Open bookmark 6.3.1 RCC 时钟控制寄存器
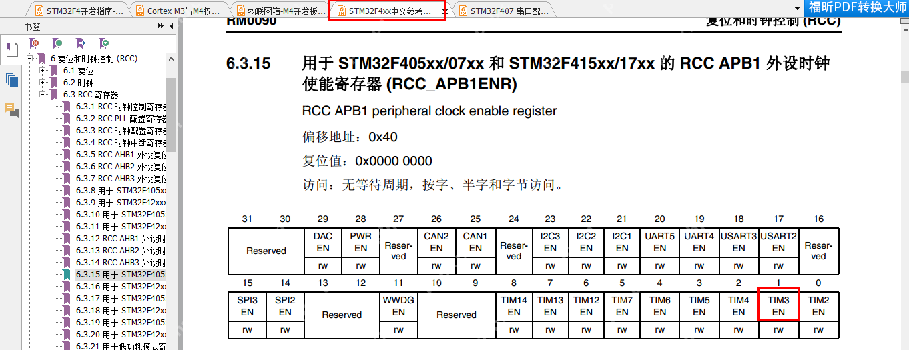909x350 pixels. [121, 107]
